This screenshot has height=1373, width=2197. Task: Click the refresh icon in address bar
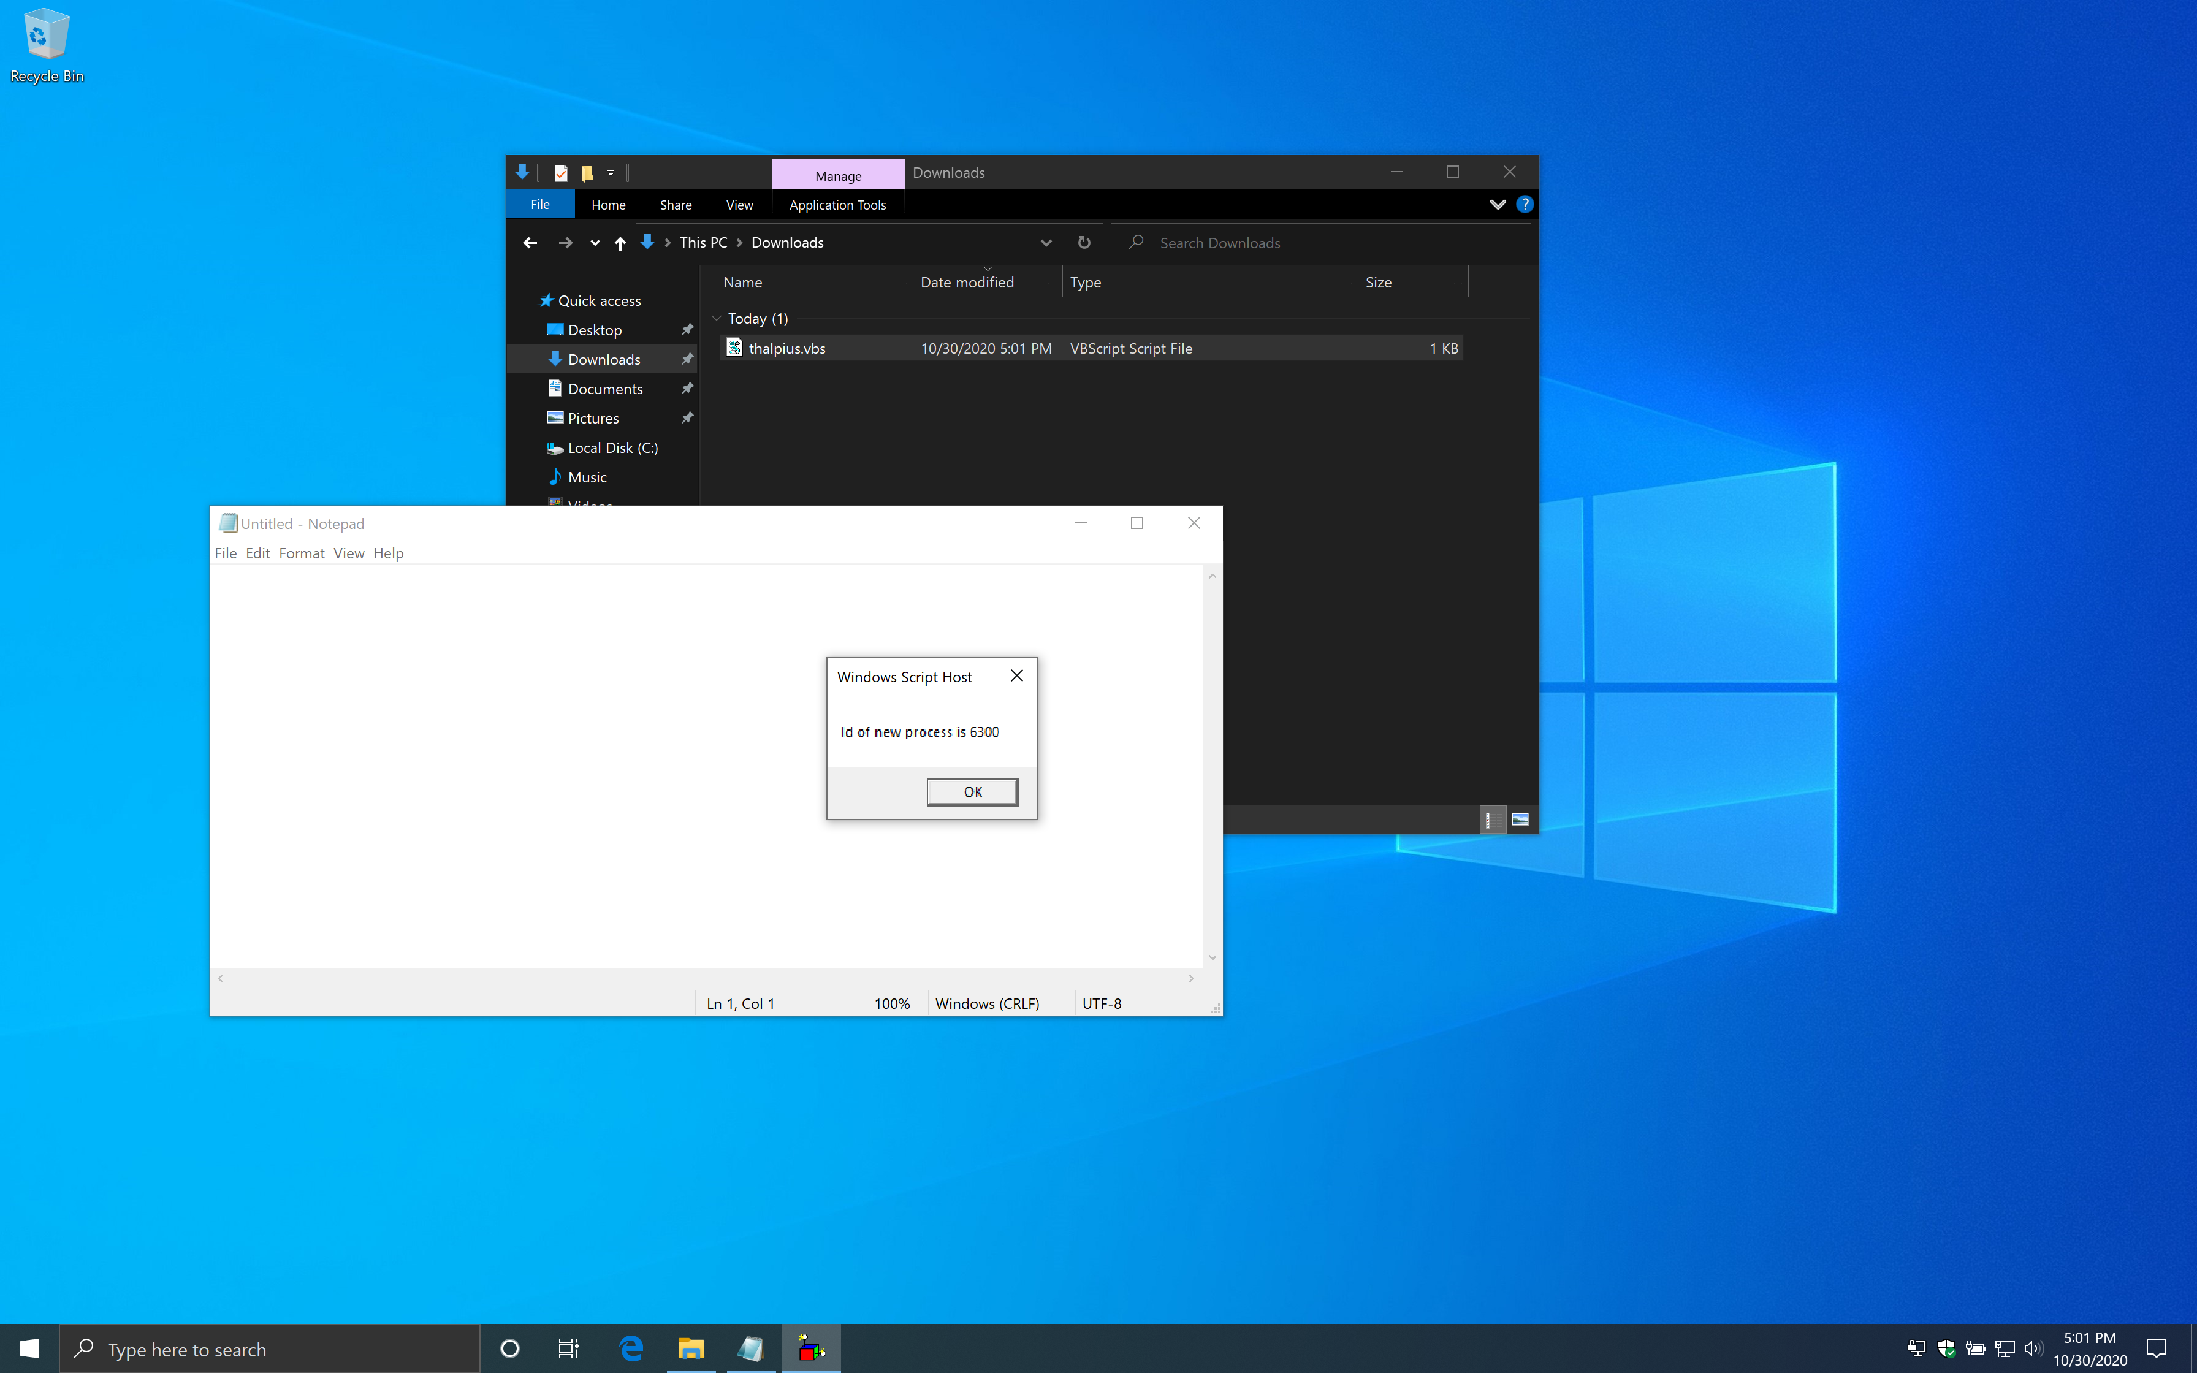point(1083,243)
